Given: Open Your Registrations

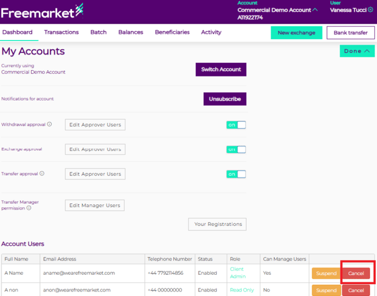Looking at the screenshot, I should pyautogui.click(x=218, y=224).
